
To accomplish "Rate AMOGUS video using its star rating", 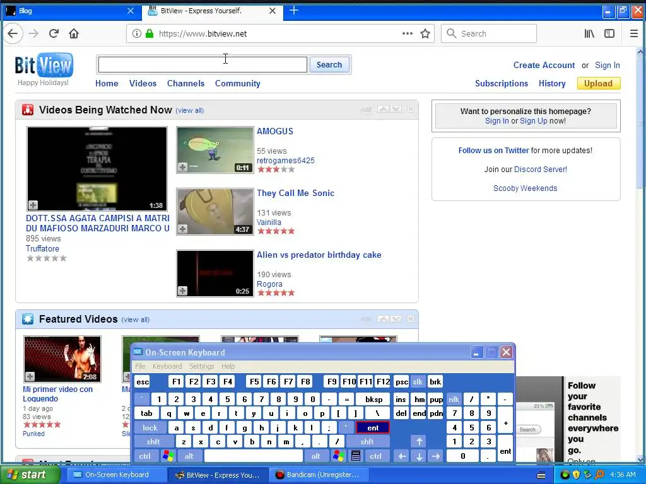I will pyautogui.click(x=276, y=169).
